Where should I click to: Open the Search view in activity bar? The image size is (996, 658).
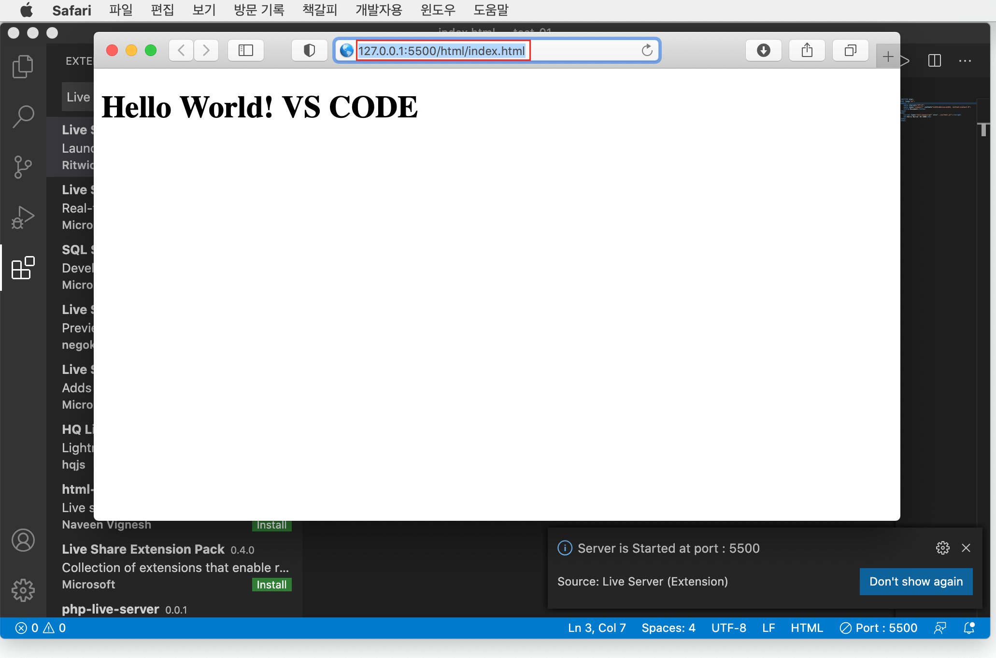pos(23,116)
